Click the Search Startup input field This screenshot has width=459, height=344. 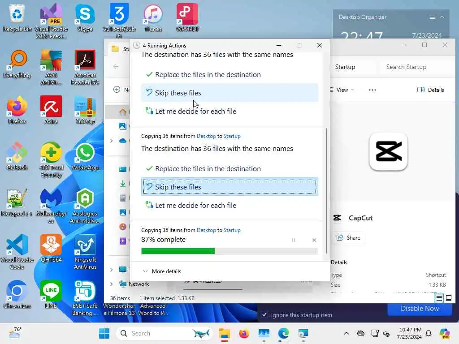(416, 67)
